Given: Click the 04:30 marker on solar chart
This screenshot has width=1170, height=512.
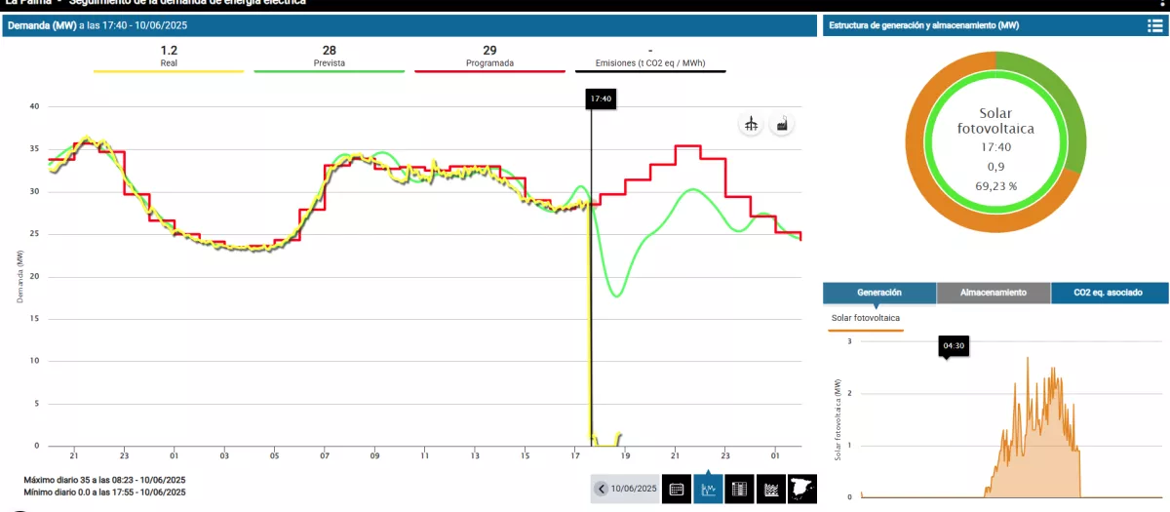Looking at the screenshot, I should 954,345.
